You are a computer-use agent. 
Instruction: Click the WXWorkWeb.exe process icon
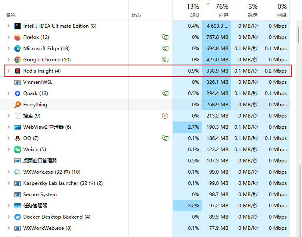pyautogui.click(x=18, y=228)
